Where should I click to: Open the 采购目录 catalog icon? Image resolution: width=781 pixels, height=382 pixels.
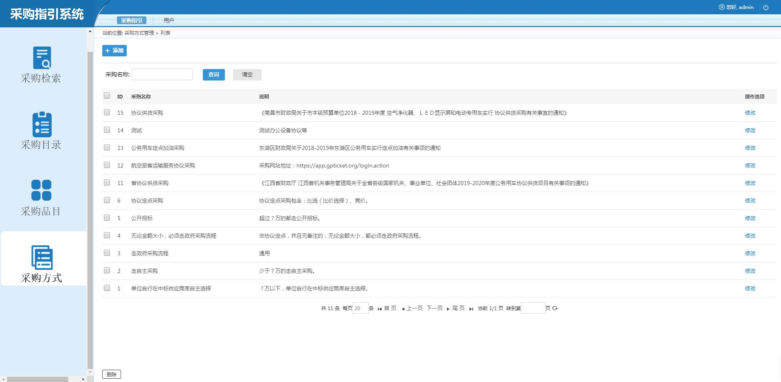(42, 124)
